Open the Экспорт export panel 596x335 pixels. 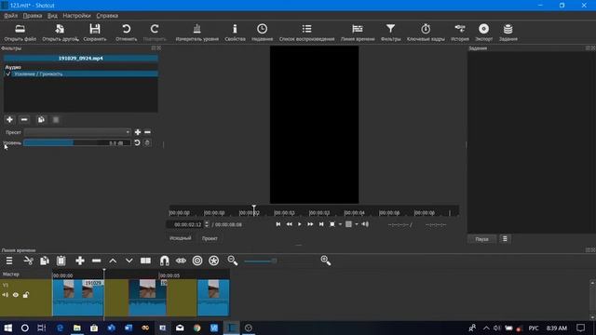point(483,33)
